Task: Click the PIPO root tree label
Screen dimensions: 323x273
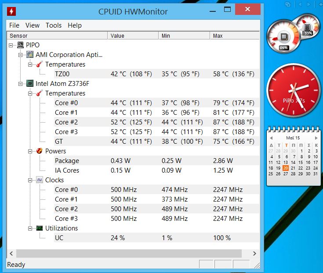Action: tap(33, 45)
